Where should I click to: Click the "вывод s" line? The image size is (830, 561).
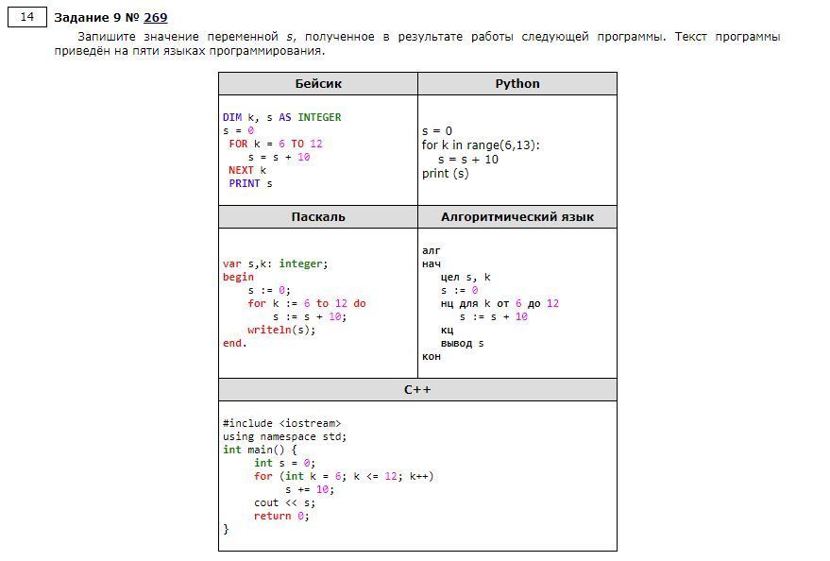pyautogui.click(x=462, y=344)
